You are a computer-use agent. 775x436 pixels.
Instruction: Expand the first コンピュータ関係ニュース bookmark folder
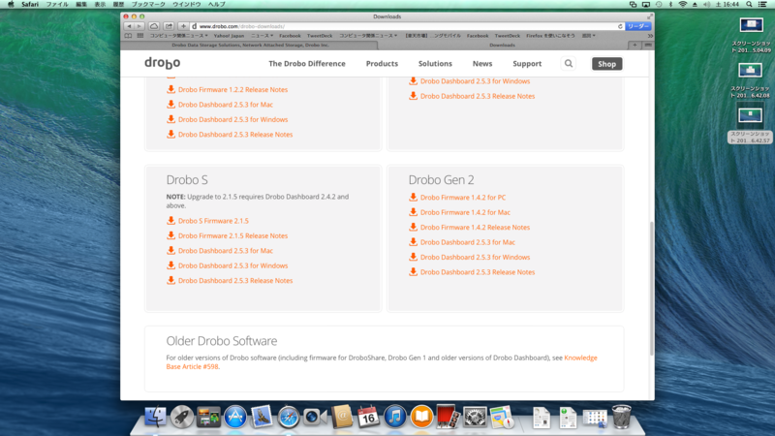click(x=179, y=36)
